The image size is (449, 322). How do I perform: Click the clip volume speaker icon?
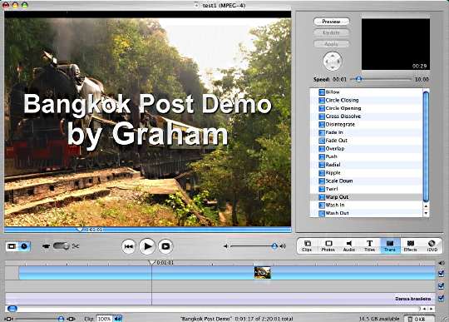[x=118, y=319]
